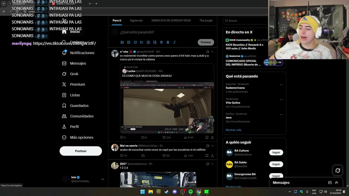Follow BA Subte
349x196 pixels.
click(276, 164)
